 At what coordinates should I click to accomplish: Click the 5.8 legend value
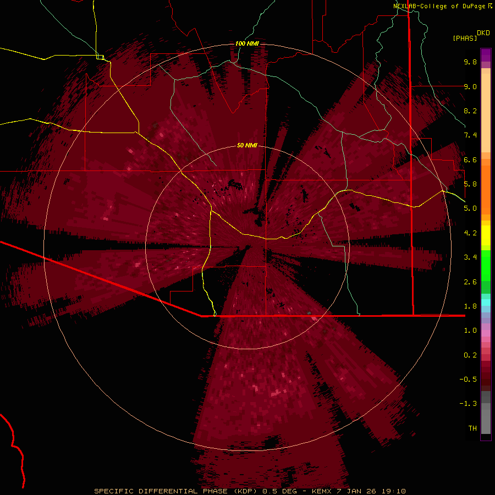[x=470, y=184]
